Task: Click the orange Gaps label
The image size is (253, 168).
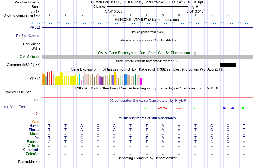Action: [x=36, y=122]
